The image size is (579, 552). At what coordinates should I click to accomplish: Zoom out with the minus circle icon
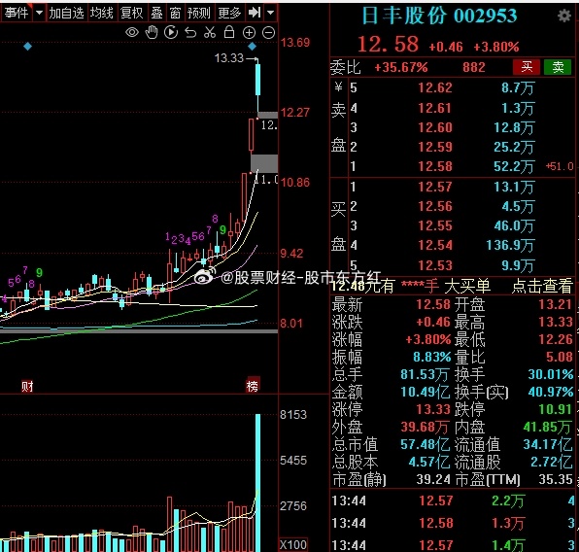pos(268,33)
